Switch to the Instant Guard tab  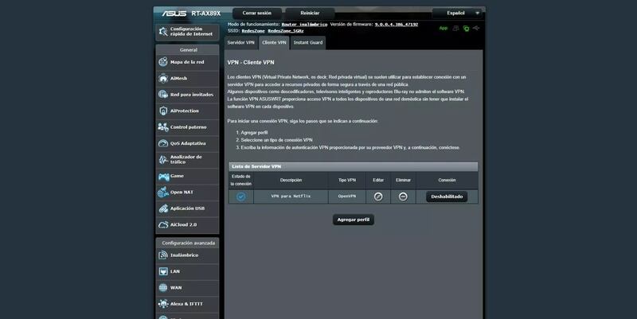pyautogui.click(x=307, y=41)
